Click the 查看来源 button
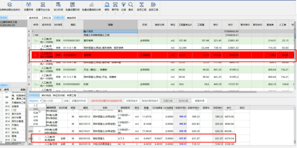 point(199,101)
